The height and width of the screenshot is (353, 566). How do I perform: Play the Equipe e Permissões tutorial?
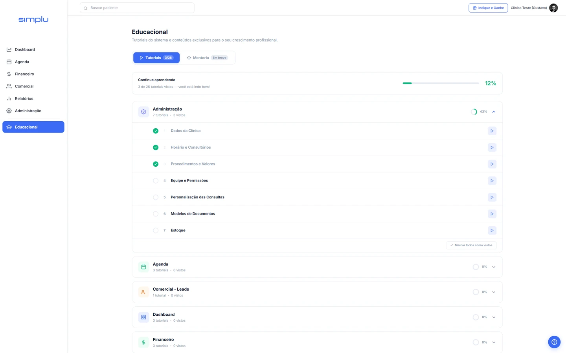[x=492, y=181]
